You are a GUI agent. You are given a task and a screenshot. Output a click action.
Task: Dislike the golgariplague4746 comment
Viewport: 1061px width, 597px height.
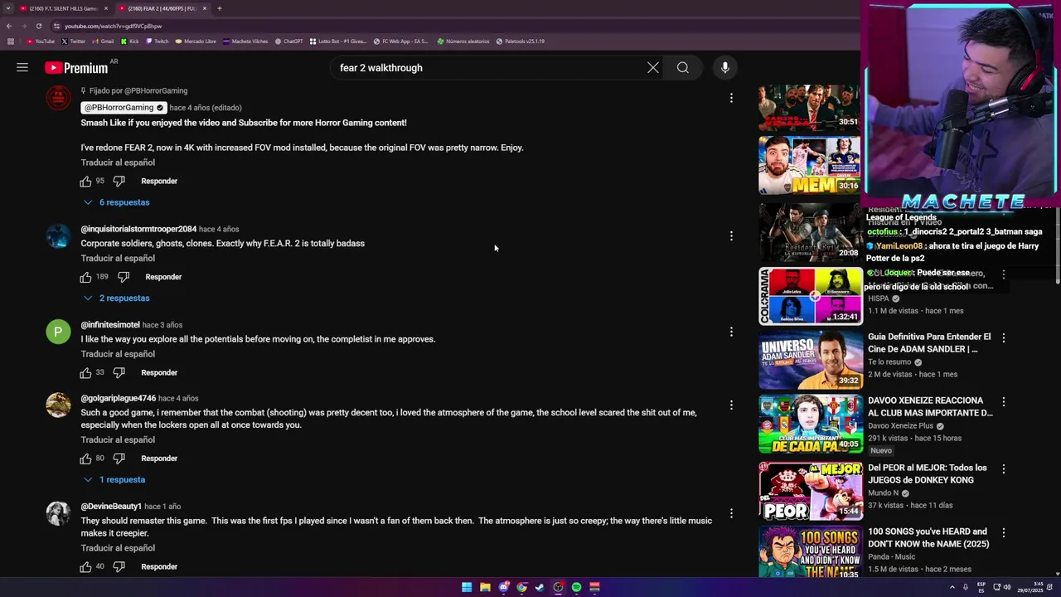119,459
